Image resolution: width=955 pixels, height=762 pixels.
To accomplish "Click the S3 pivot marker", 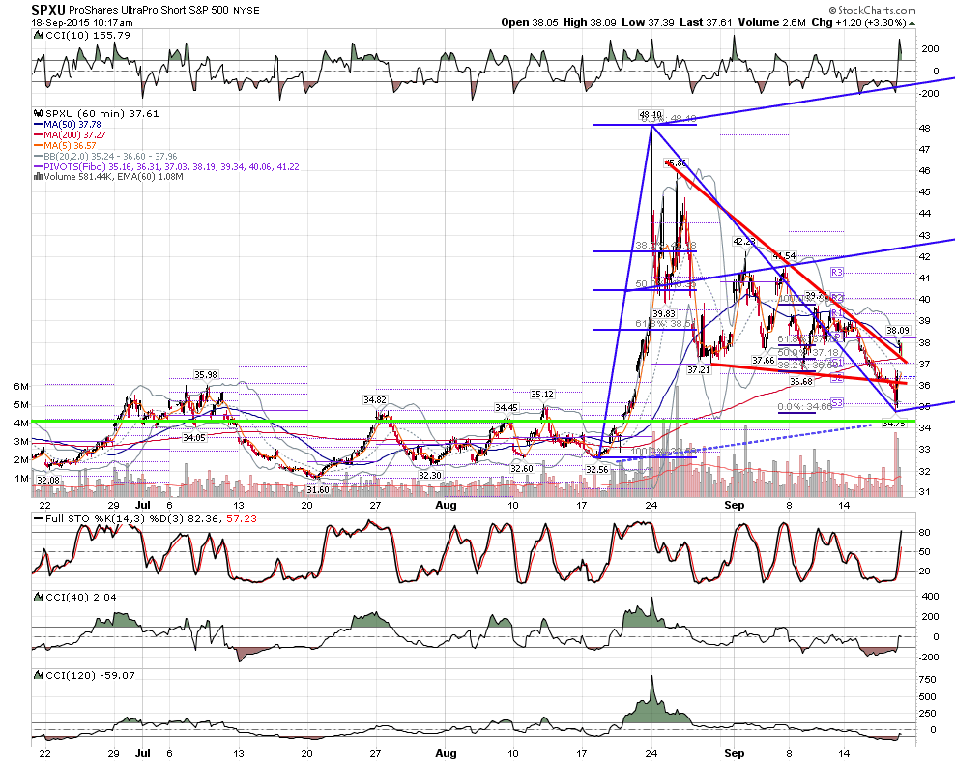I will click(x=837, y=402).
